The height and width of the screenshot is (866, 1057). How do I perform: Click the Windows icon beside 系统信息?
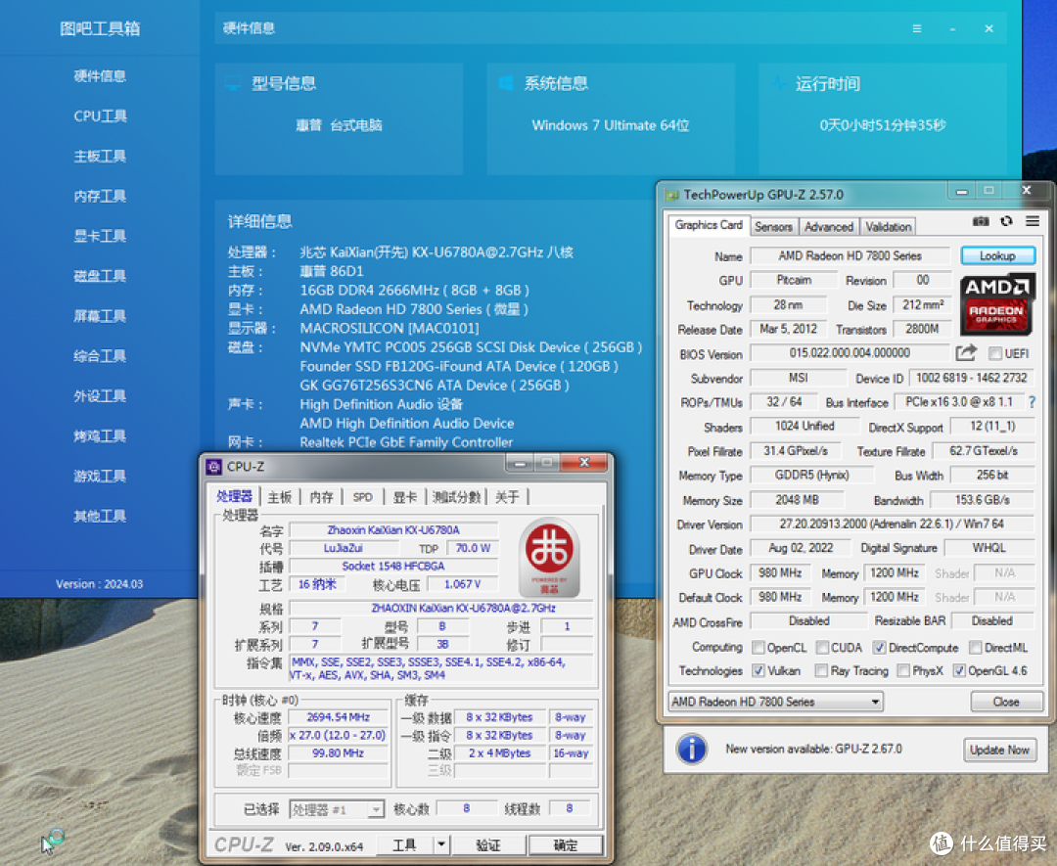click(x=506, y=83)
